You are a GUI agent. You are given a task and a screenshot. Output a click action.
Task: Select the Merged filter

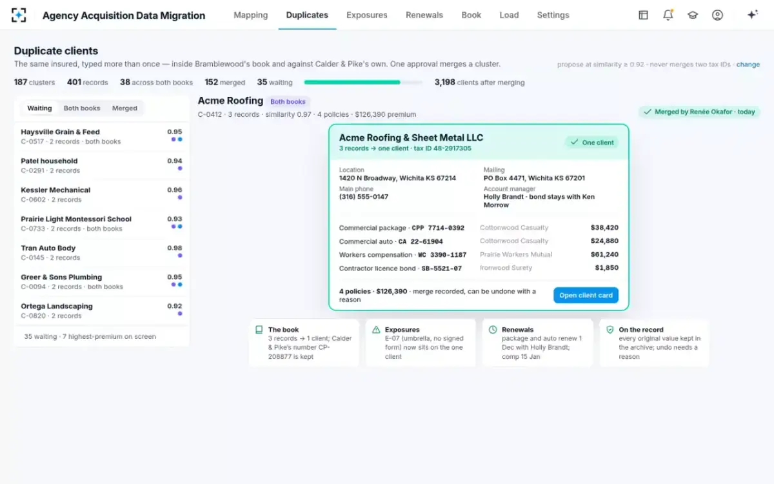[x=124, y=108]
